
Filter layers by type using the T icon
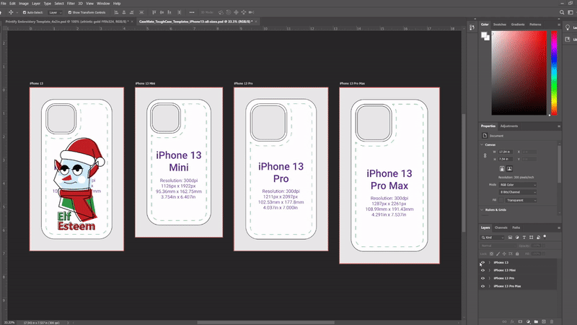coord(525,237)
